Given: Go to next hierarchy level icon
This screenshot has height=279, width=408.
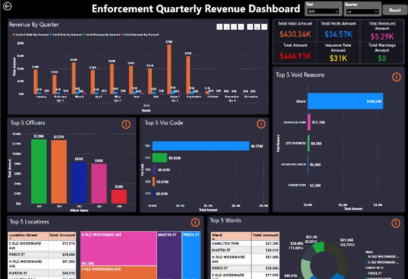Looking at the screenshot, I should click(x=234, y=27).
